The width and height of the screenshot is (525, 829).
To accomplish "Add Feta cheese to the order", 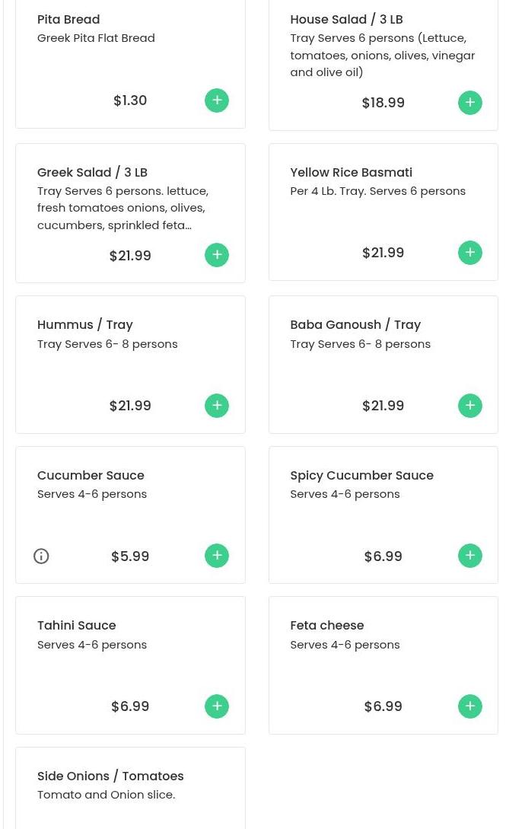I will (x=470, y=706).
